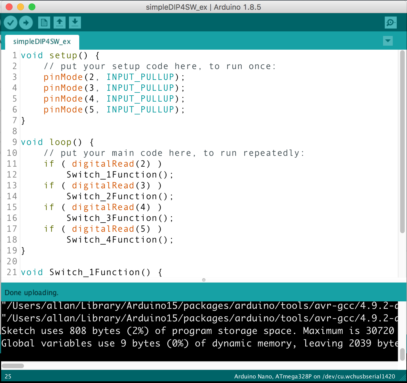Click the divider handle between editor and console

[203, 280]
